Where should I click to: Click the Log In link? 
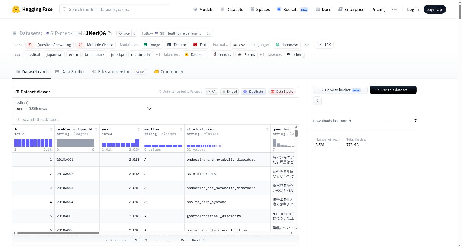[413, 9]
